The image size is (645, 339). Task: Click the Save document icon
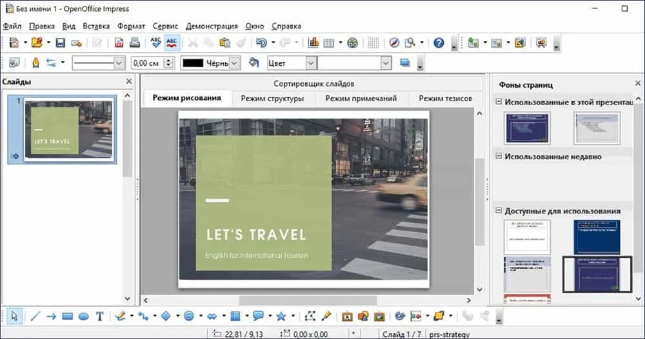[61, 43]
